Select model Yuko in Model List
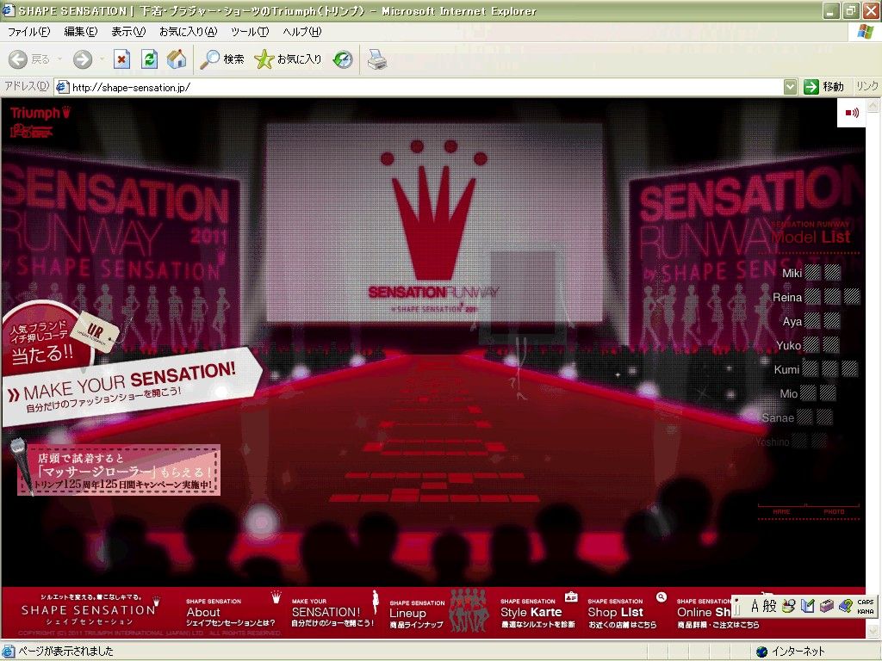The width and height of the screenshot is (882, 661). [x=788, y=345]
